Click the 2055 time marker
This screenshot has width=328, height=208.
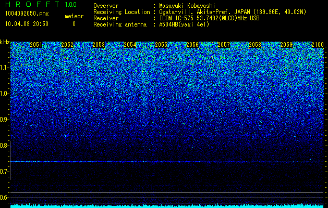(161, 45)
